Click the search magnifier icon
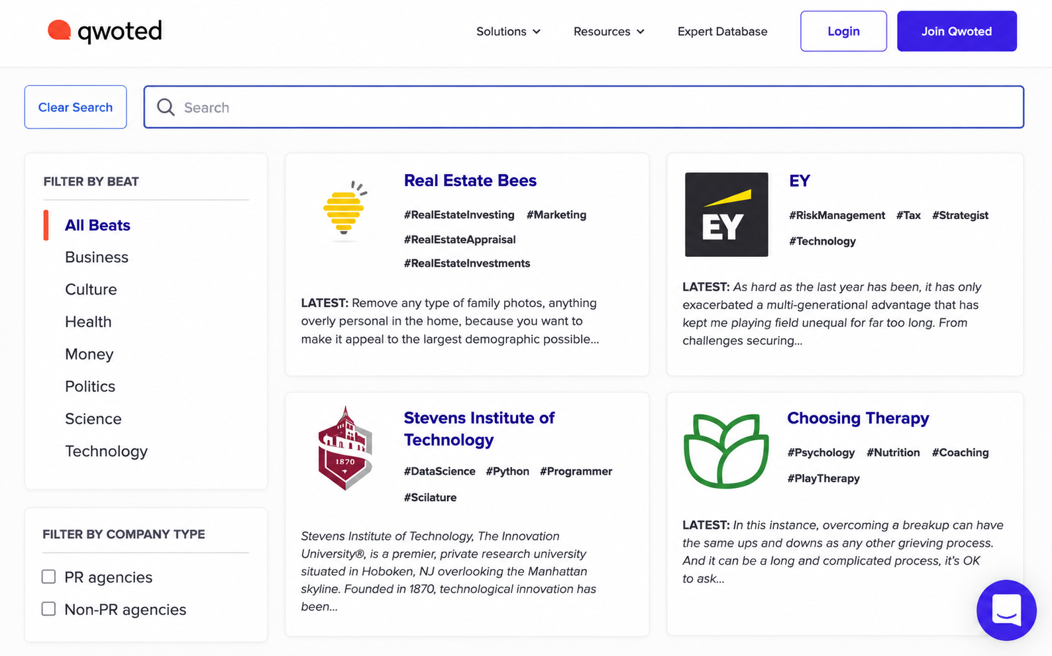Viewport: 1052px width, 656px height. pos(166,107)
